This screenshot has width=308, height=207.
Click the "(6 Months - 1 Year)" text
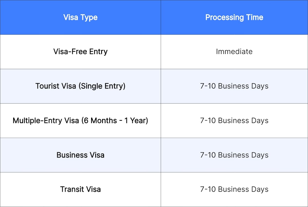115,120
